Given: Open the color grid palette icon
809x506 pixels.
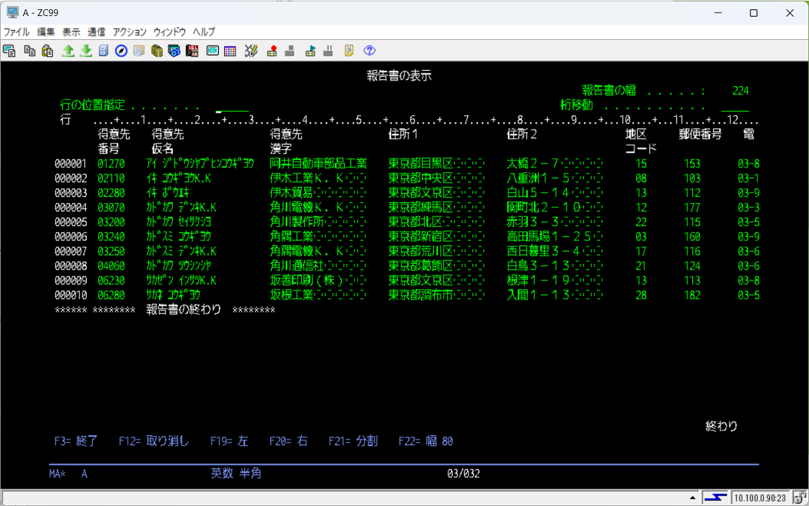Looking at the screenshot, I should click(230, 51).
